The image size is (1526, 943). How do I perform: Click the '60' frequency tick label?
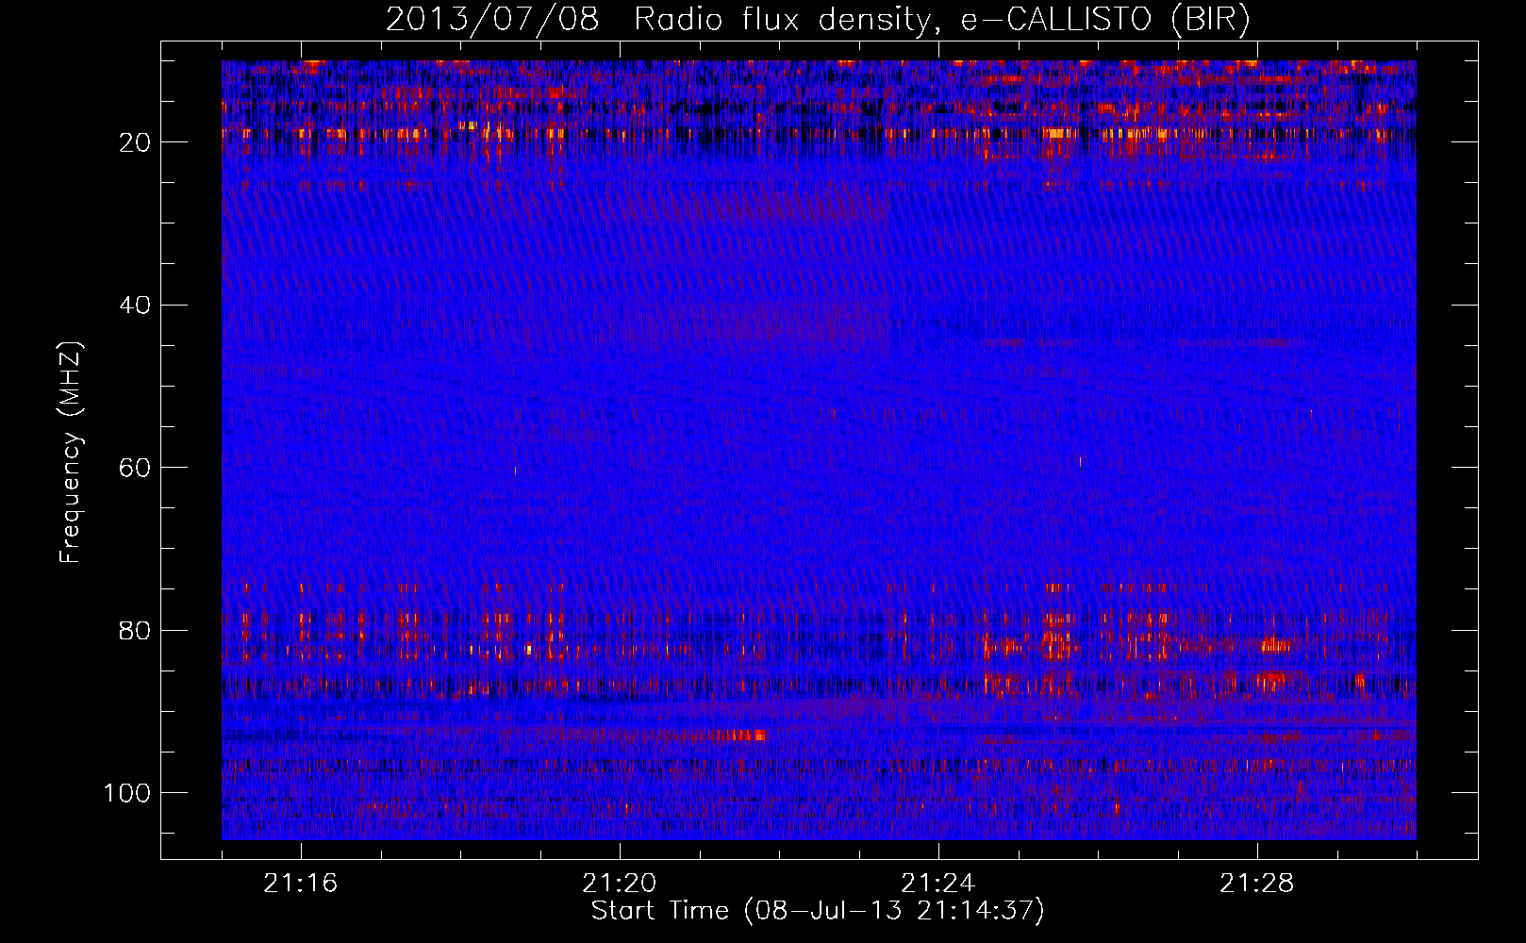tap(135, 468)
